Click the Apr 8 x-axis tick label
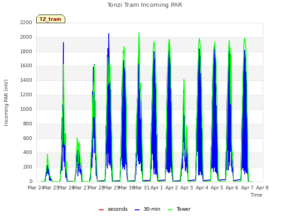Image resolution: width=290 pixels, height=218 pixels. [x=262, y=188]
